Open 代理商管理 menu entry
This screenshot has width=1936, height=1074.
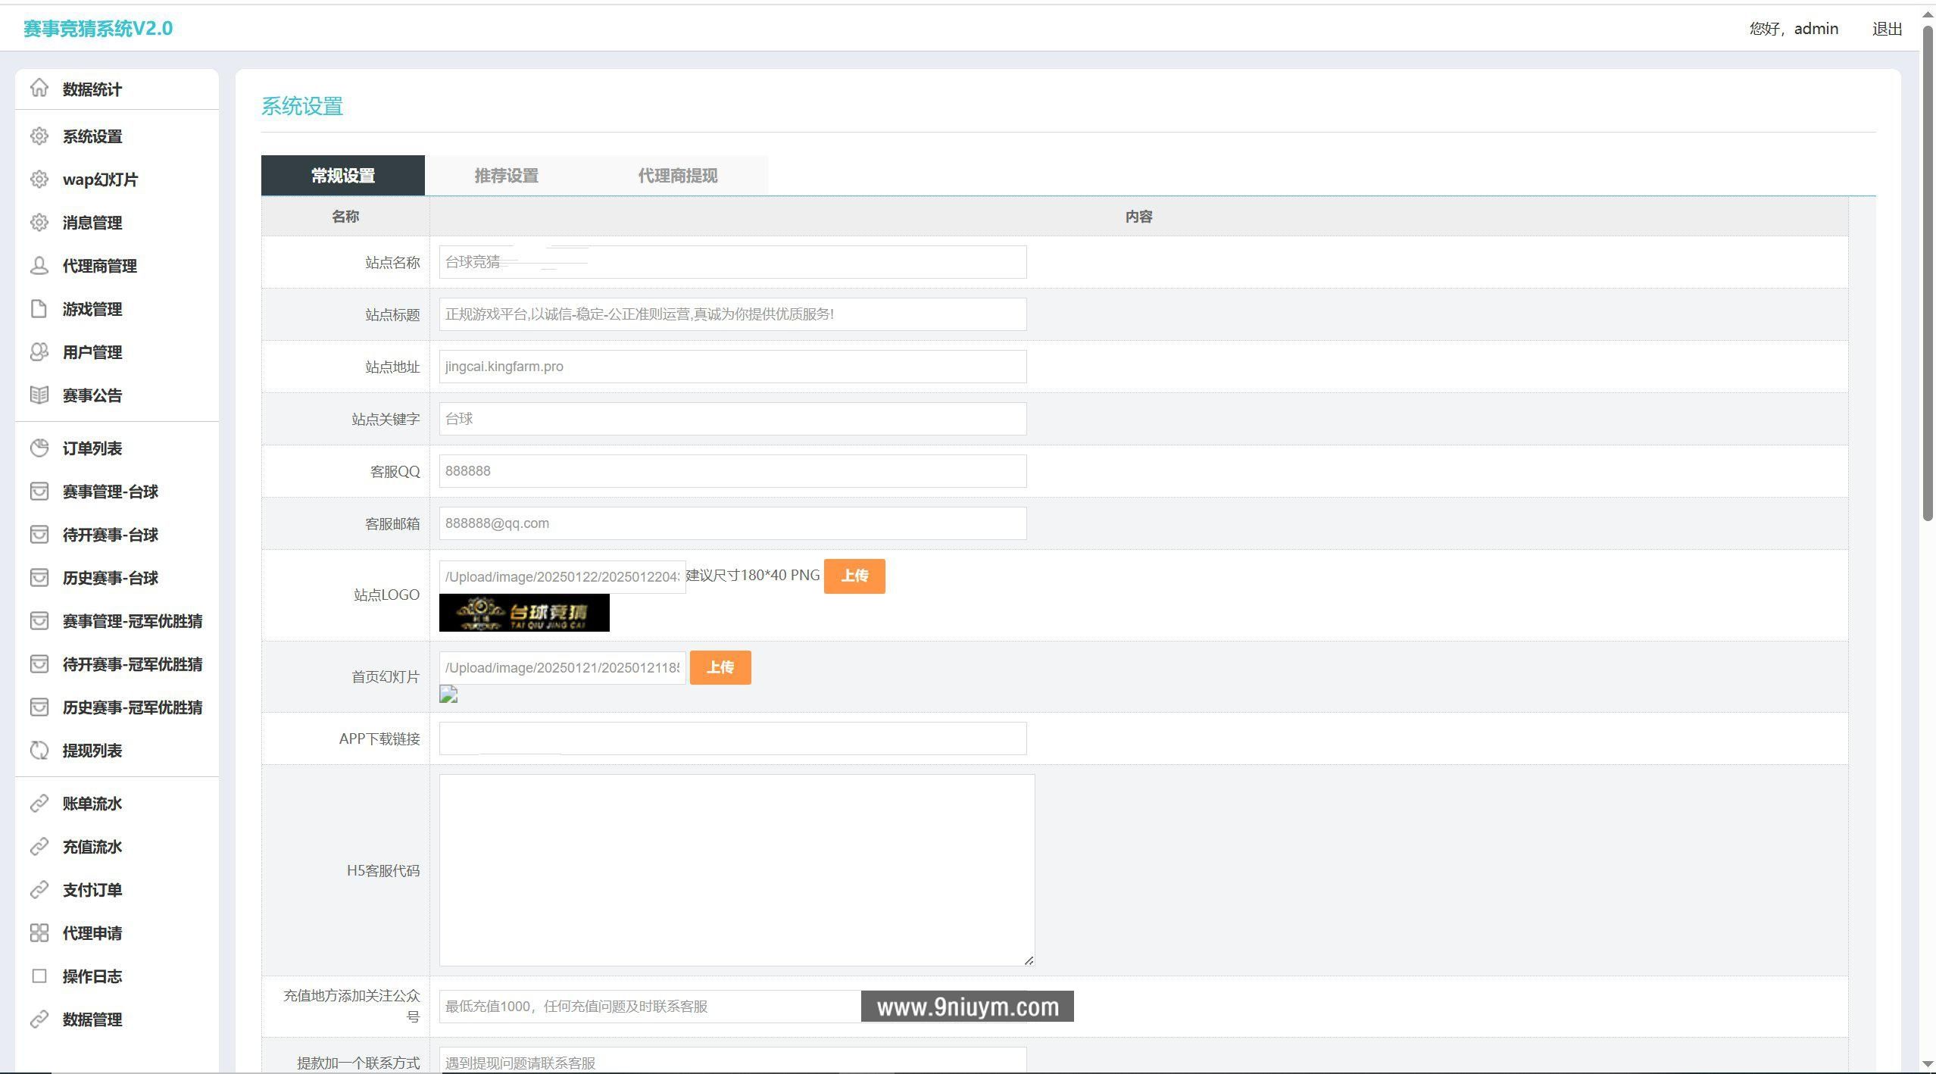click(100, 266)
